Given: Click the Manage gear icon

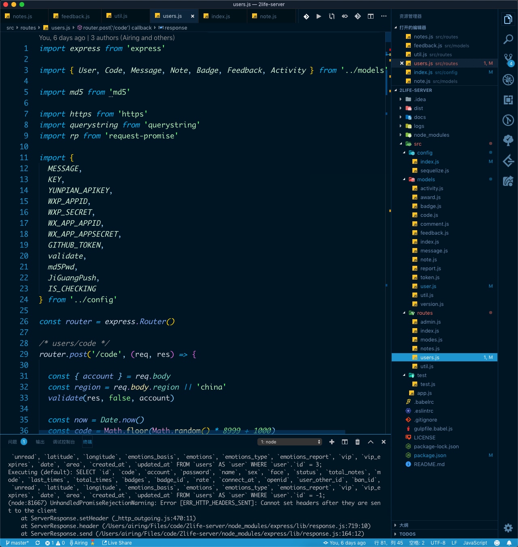Looking at the screenshot, I should 508,528.
